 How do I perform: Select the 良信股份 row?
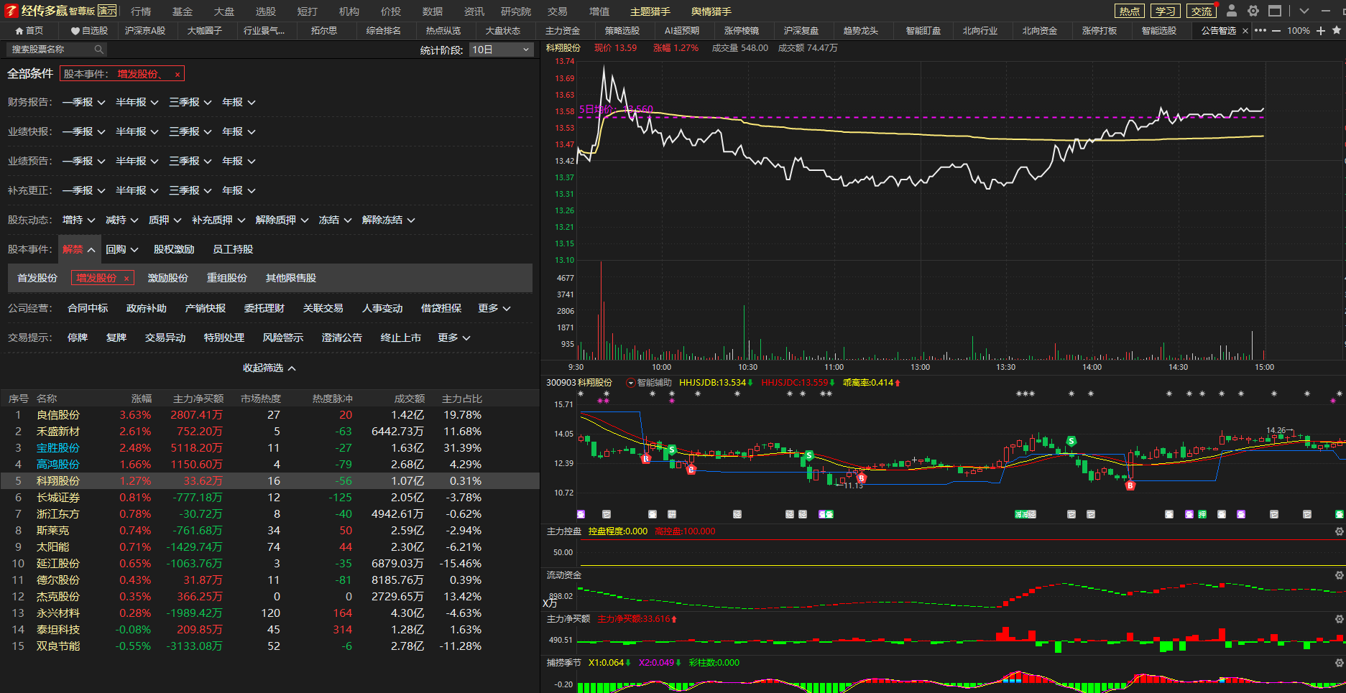click(269, 415)
